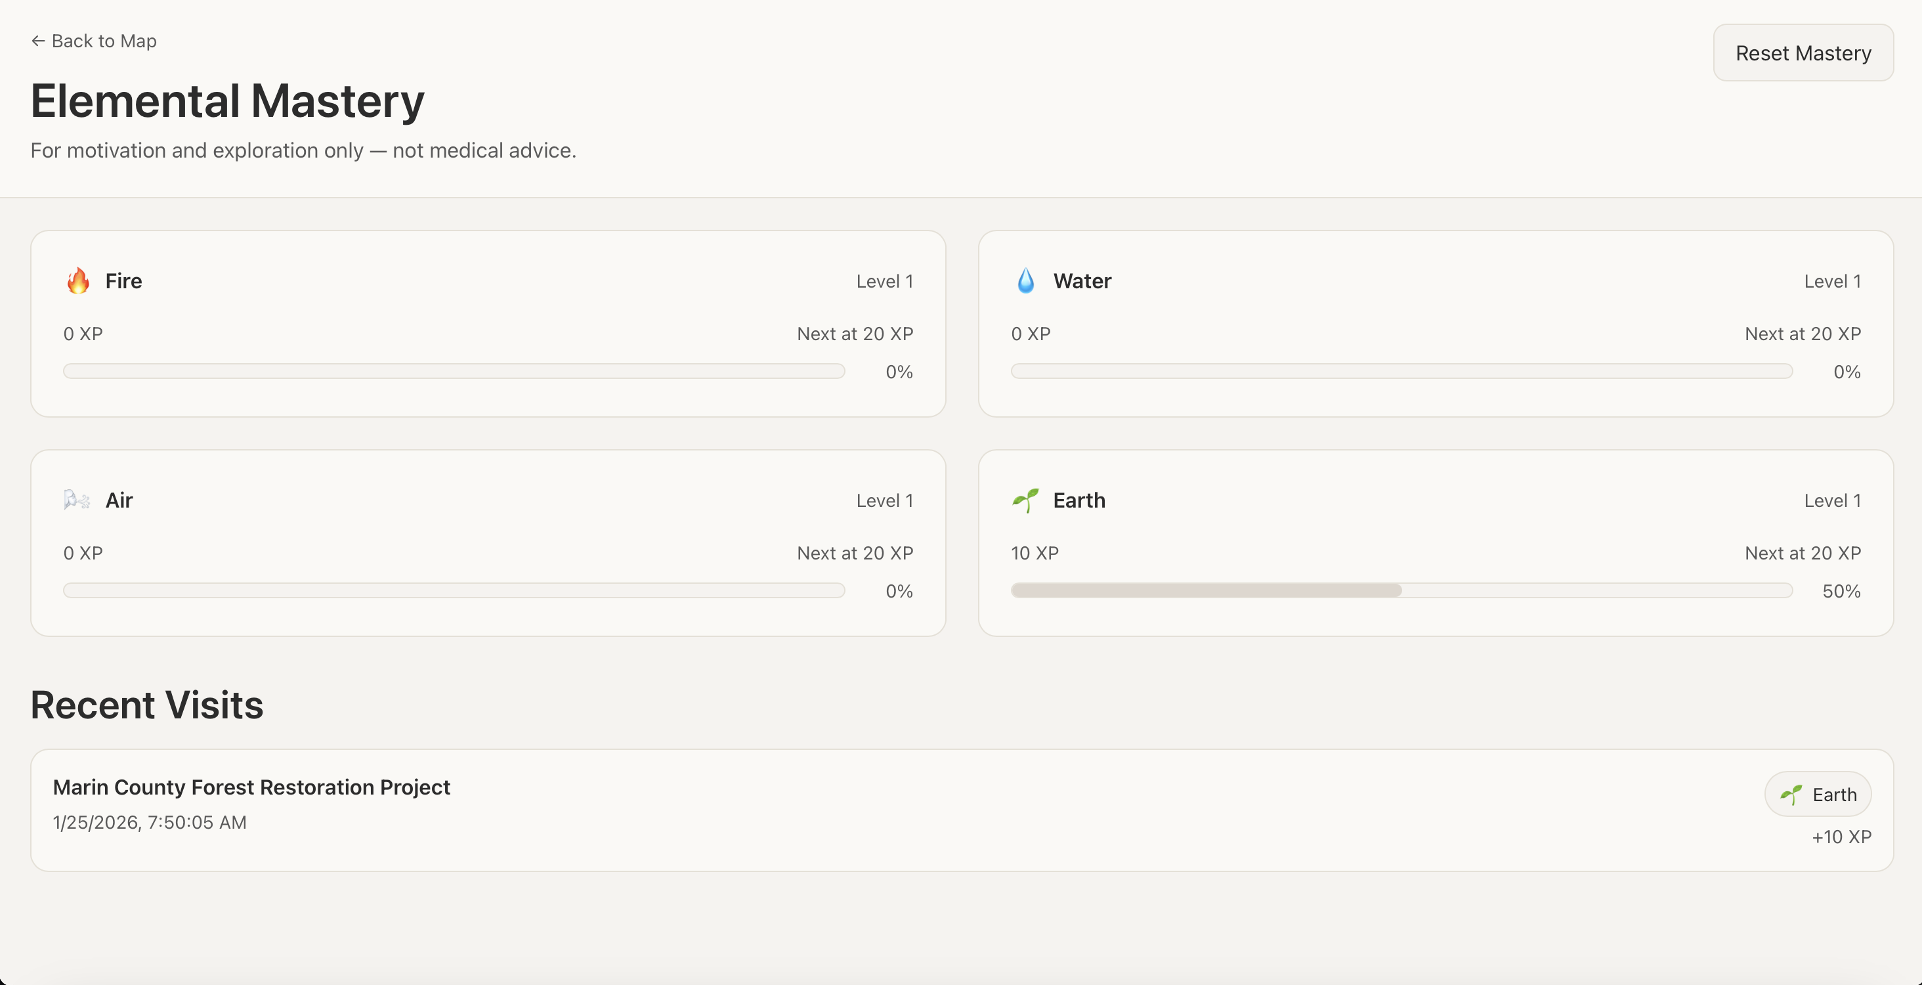
Task: Click the Water XP progress bar
Action: tap(1401, 371)
